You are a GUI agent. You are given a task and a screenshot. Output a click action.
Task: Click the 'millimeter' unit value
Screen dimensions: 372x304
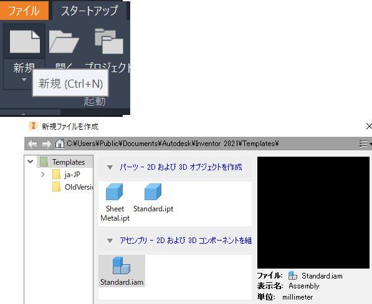(297, 297)
